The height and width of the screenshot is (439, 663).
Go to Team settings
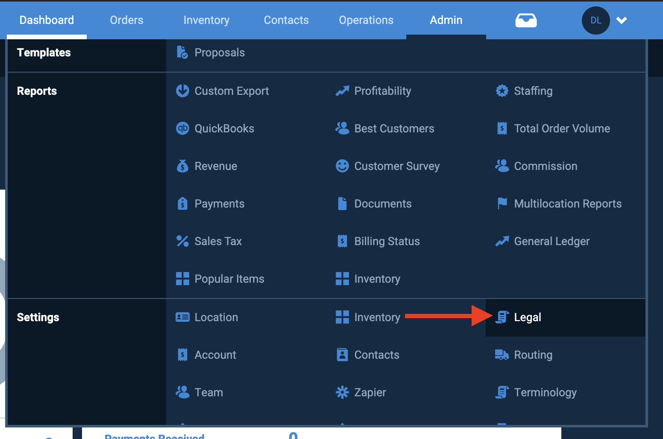[208, 392]
